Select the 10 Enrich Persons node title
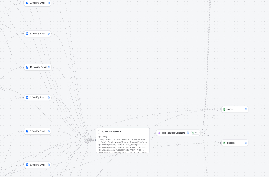This screenshot has width=269, height=177. [x=112, y=132]
